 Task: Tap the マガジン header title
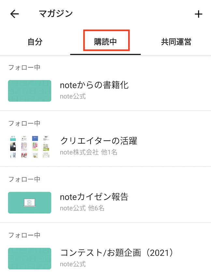click(x=56, y=14)
